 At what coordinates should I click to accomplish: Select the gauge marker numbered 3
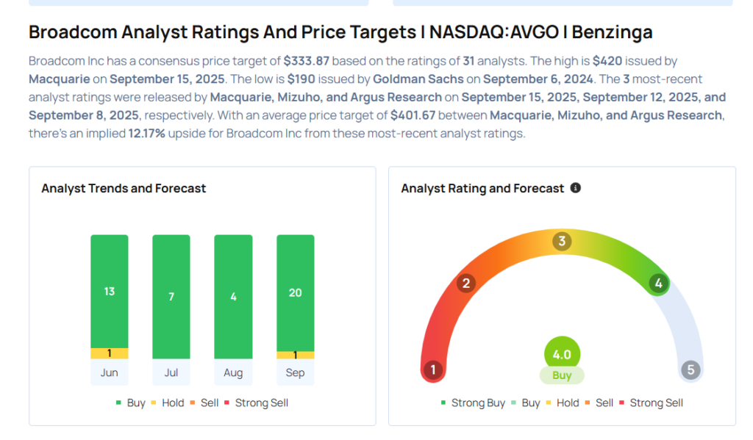pyautogui.click(x=563, y=242)
